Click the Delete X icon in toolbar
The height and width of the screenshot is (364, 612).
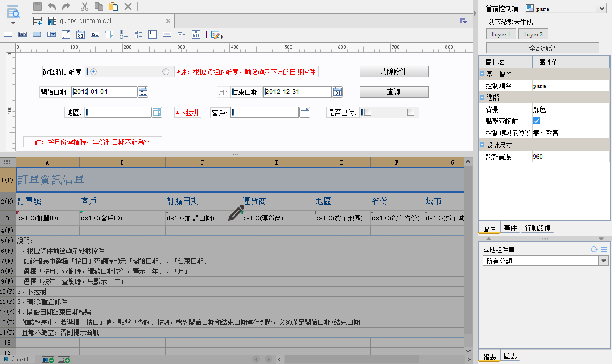(128, 6)
